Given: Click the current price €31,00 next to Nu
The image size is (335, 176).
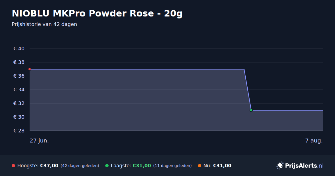Looking at the screenshot, I should (x=222, y=166).
